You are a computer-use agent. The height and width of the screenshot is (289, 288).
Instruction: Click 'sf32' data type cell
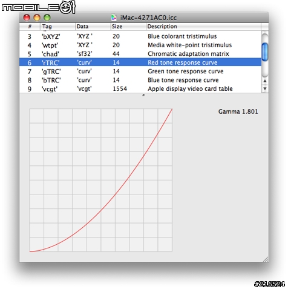pos(85,54)
